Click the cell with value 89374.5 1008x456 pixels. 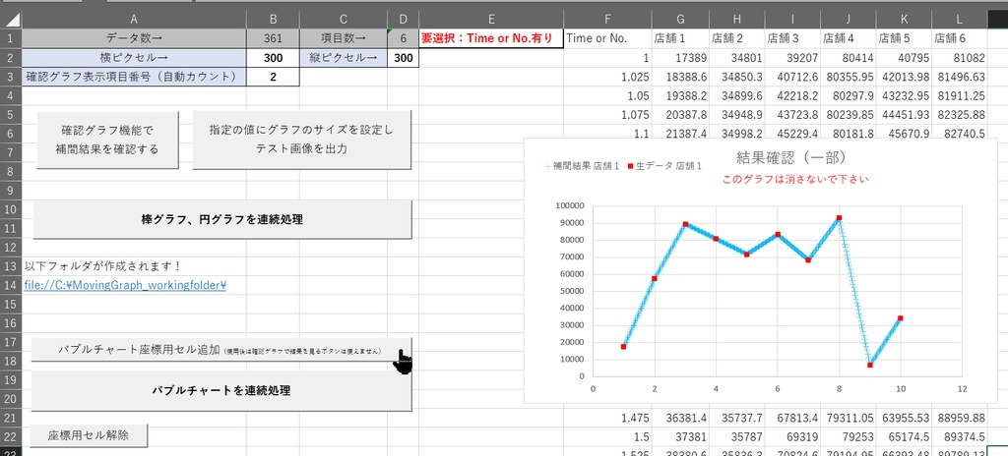tap(959, 436)
